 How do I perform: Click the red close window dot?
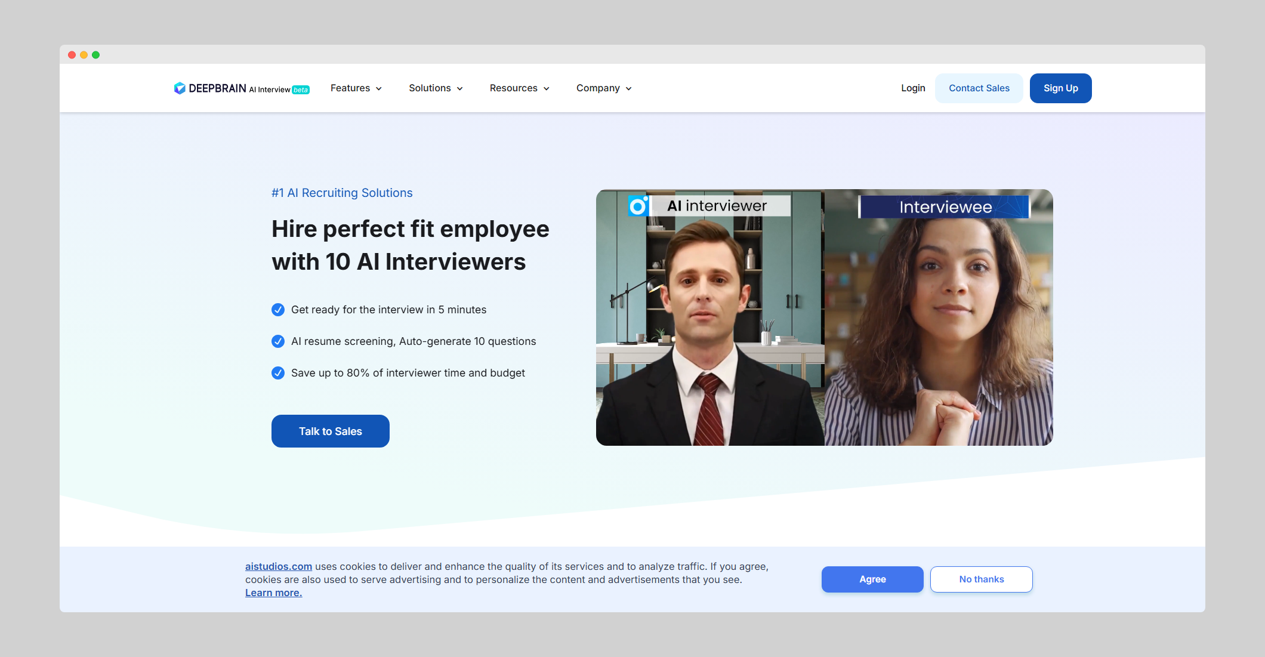[72, 55]
